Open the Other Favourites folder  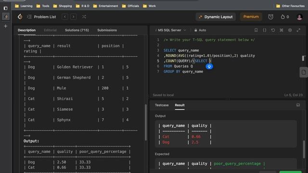290,6
